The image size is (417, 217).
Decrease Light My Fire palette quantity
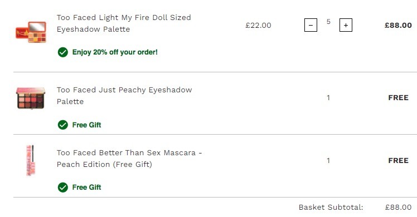tap(311, 25)
